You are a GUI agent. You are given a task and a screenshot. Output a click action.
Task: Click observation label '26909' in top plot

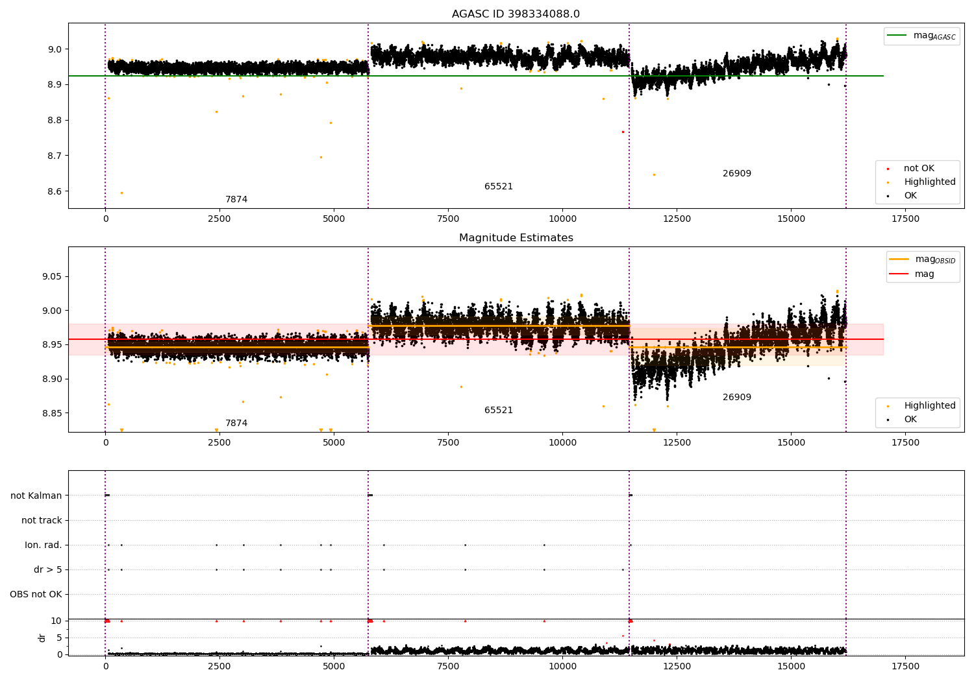[x=737, y=174]
